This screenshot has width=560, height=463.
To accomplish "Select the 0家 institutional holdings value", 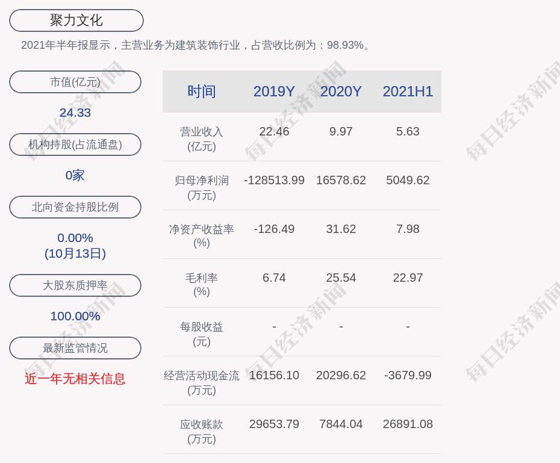I will pos(75,175).
